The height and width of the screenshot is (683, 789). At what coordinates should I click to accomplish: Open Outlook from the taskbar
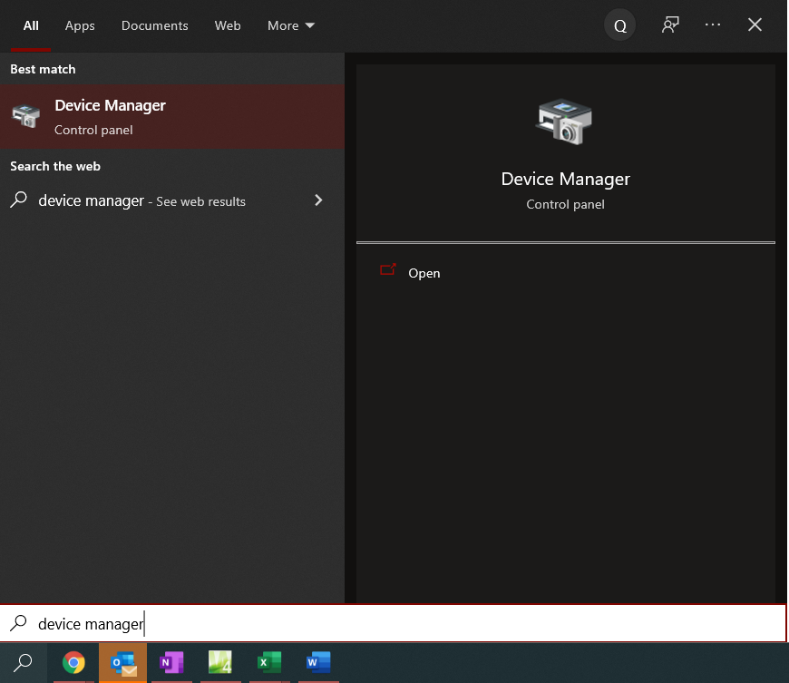122,663
